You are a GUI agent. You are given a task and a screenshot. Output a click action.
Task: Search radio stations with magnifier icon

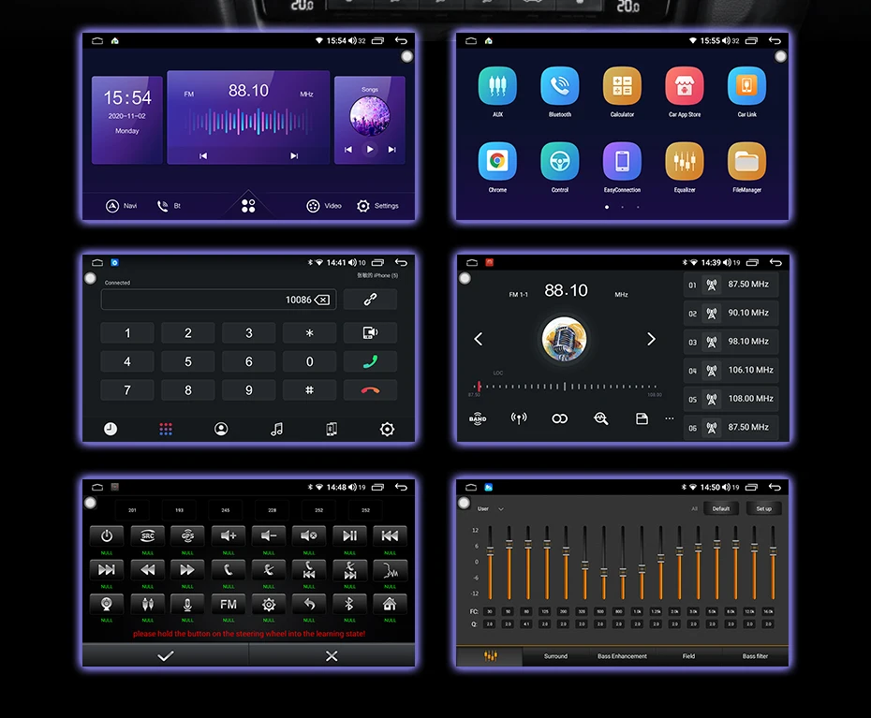600,418
